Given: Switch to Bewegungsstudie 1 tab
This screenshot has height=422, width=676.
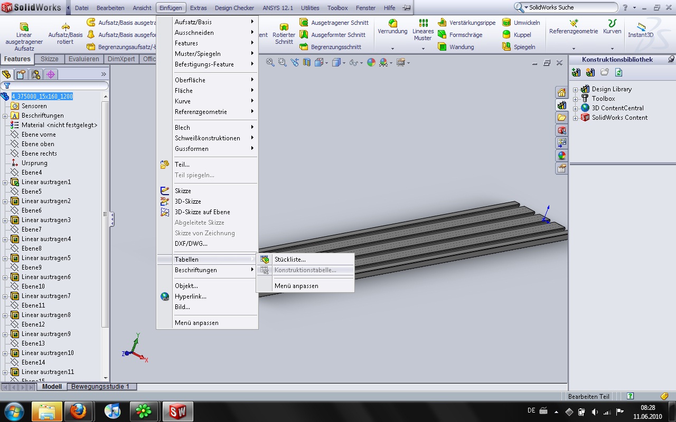Looking at the screenshot, I should (100, 387).
